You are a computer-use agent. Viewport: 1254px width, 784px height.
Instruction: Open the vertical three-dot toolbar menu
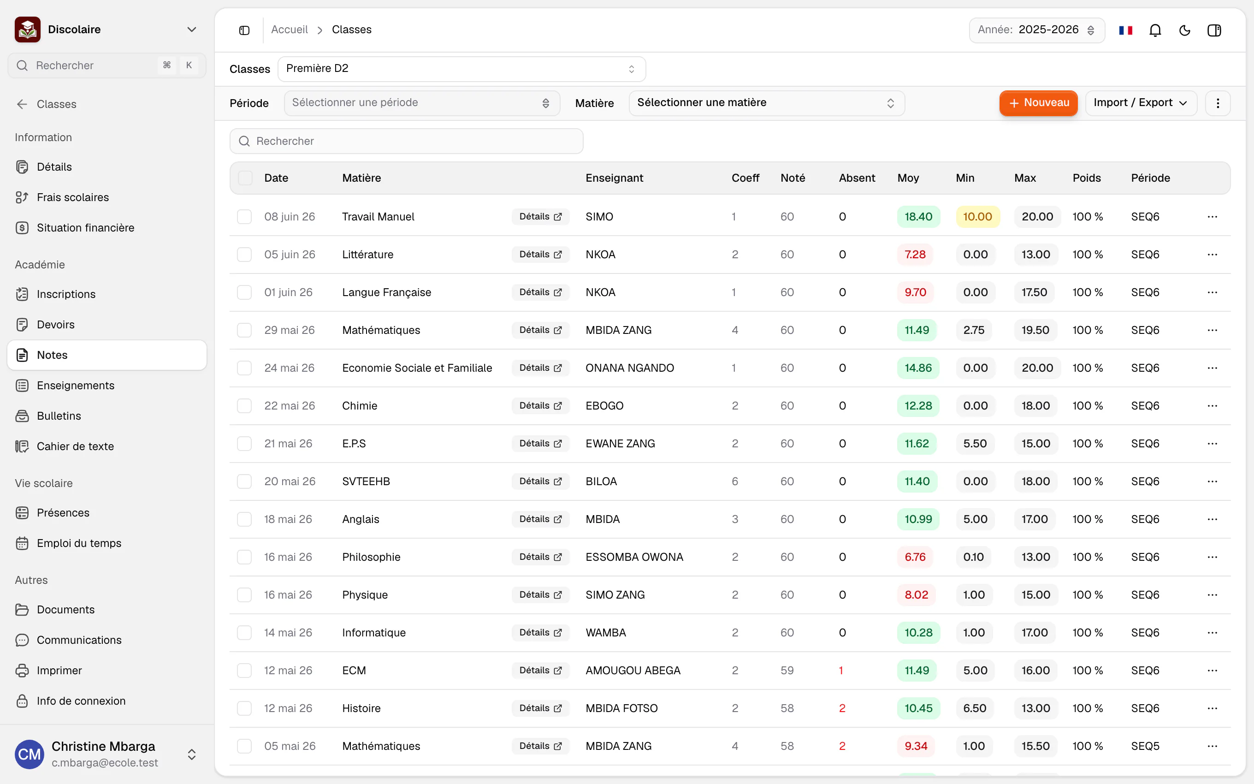(x=1218, y=103)
